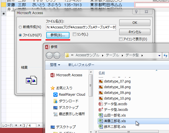This screenshot has width=169, height=133.
Task: Select データ型.laccdb lock file
Action: coord(116,110)
